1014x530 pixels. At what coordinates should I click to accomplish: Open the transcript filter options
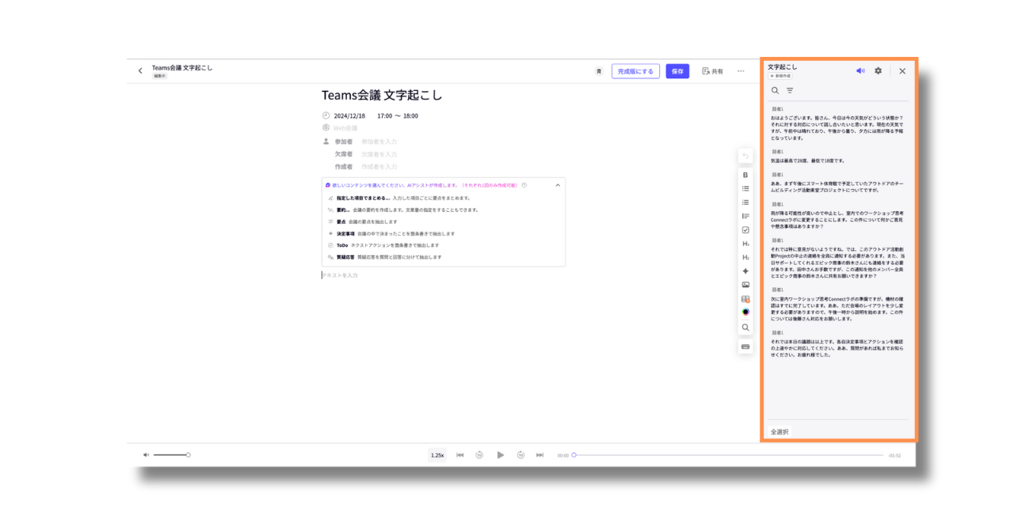(790, 91)
